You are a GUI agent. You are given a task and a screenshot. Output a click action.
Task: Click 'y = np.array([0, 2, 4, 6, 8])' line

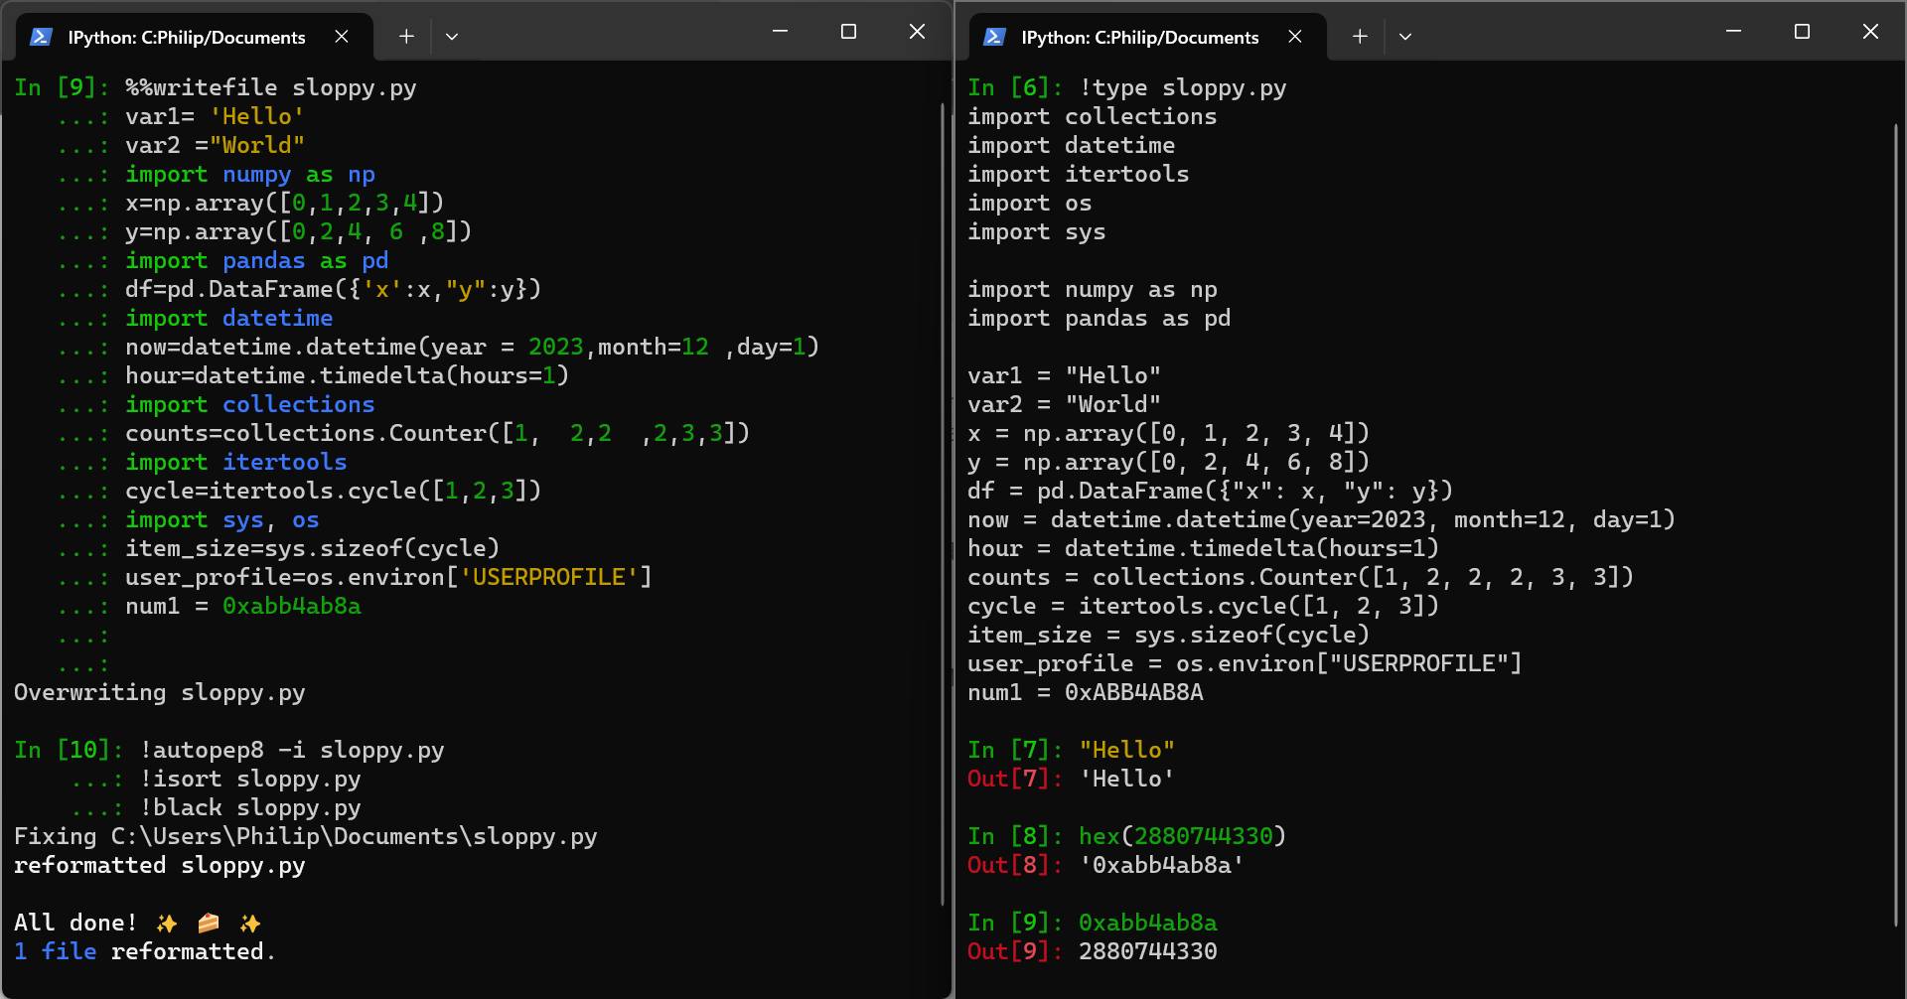(x=1169, y=462)
